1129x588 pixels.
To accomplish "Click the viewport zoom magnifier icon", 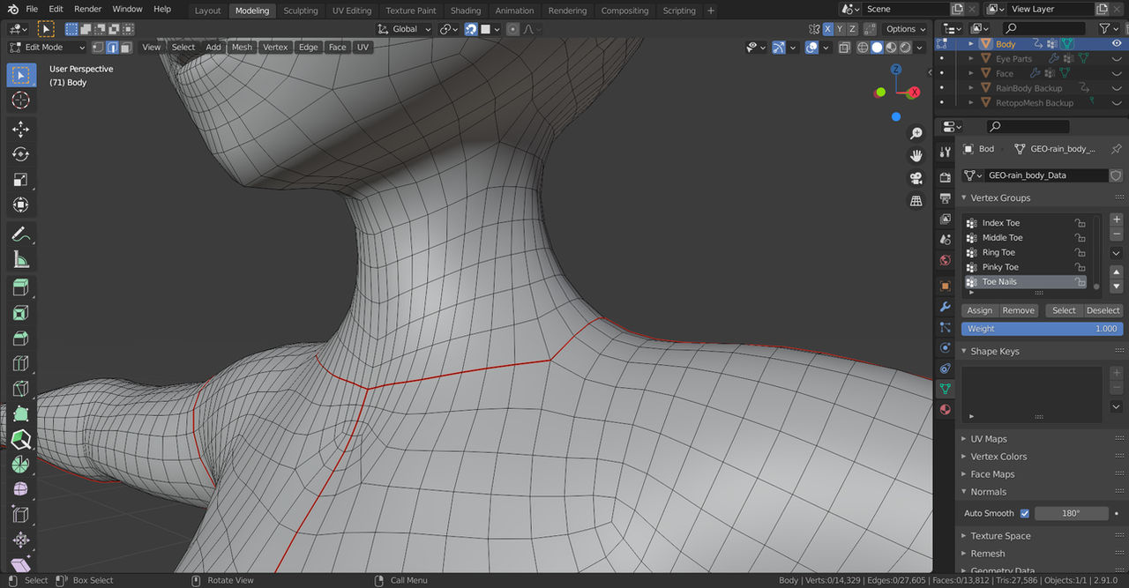I will click(916, 133).
